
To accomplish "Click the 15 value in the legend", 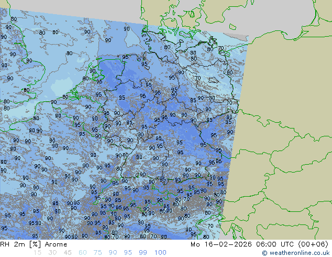I will [38, 253].
